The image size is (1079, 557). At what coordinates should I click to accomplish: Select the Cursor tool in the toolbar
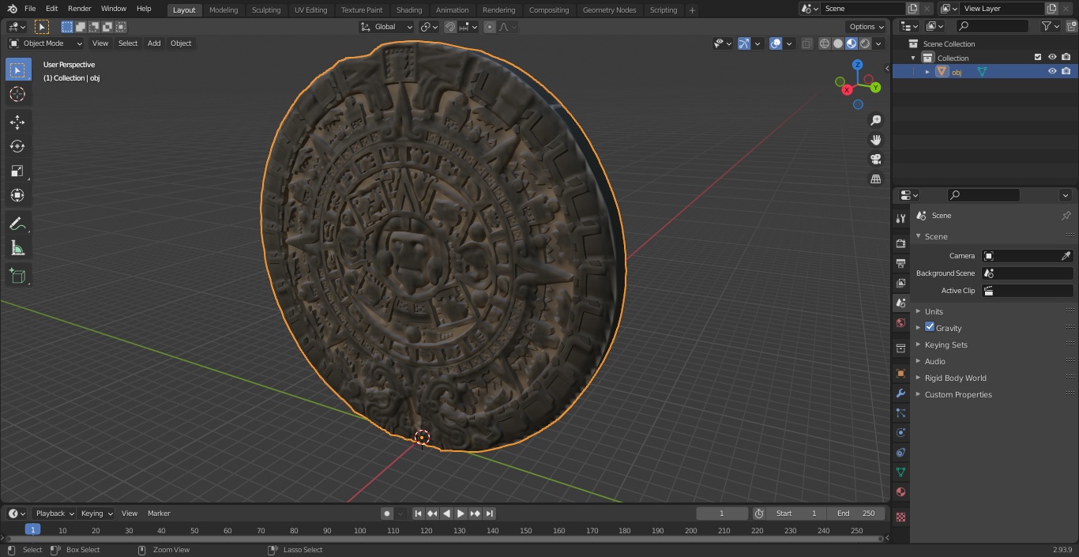pos(17,94)
